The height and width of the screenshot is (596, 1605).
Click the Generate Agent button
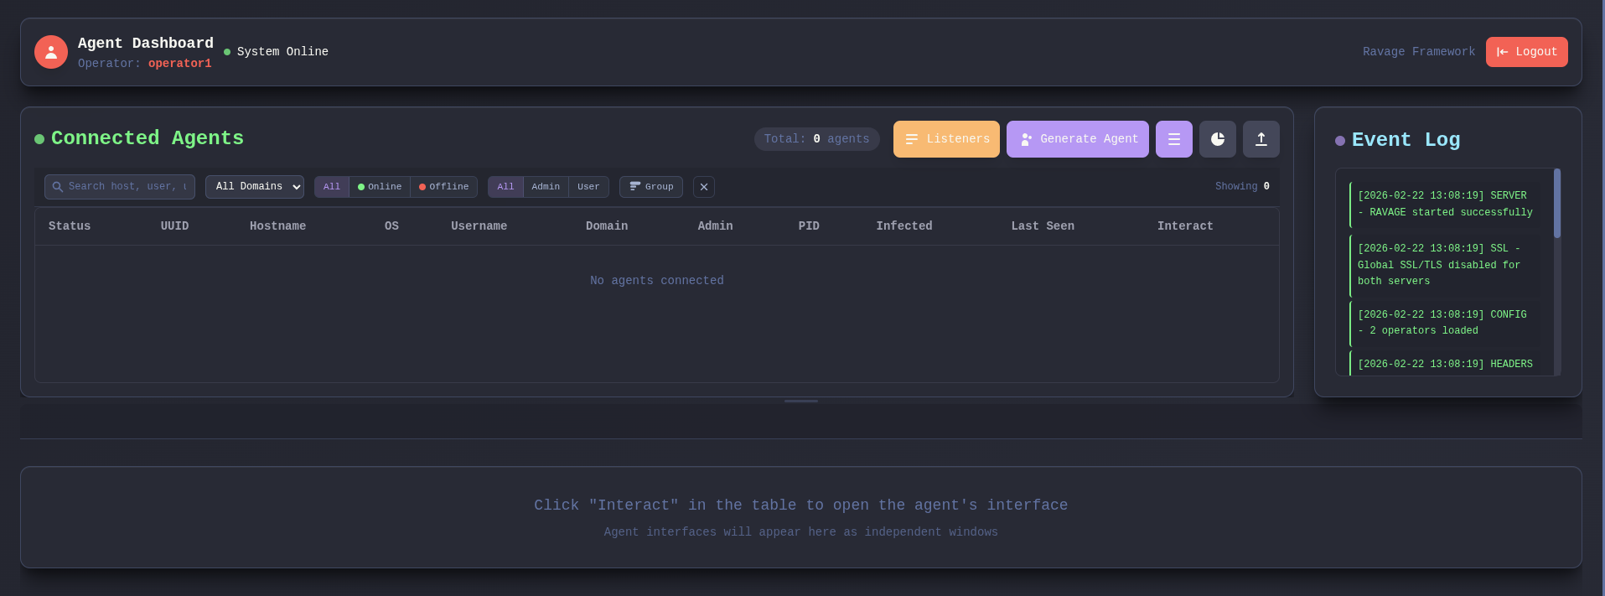[1077, 139]
